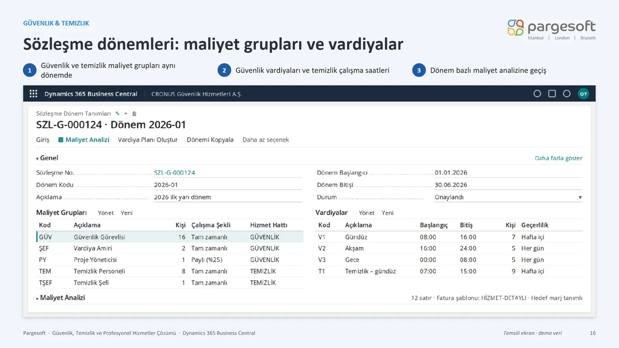Select the Temizlik Şefi row
Viewport: 619px width, 348px height.
(x=170, y=283)
